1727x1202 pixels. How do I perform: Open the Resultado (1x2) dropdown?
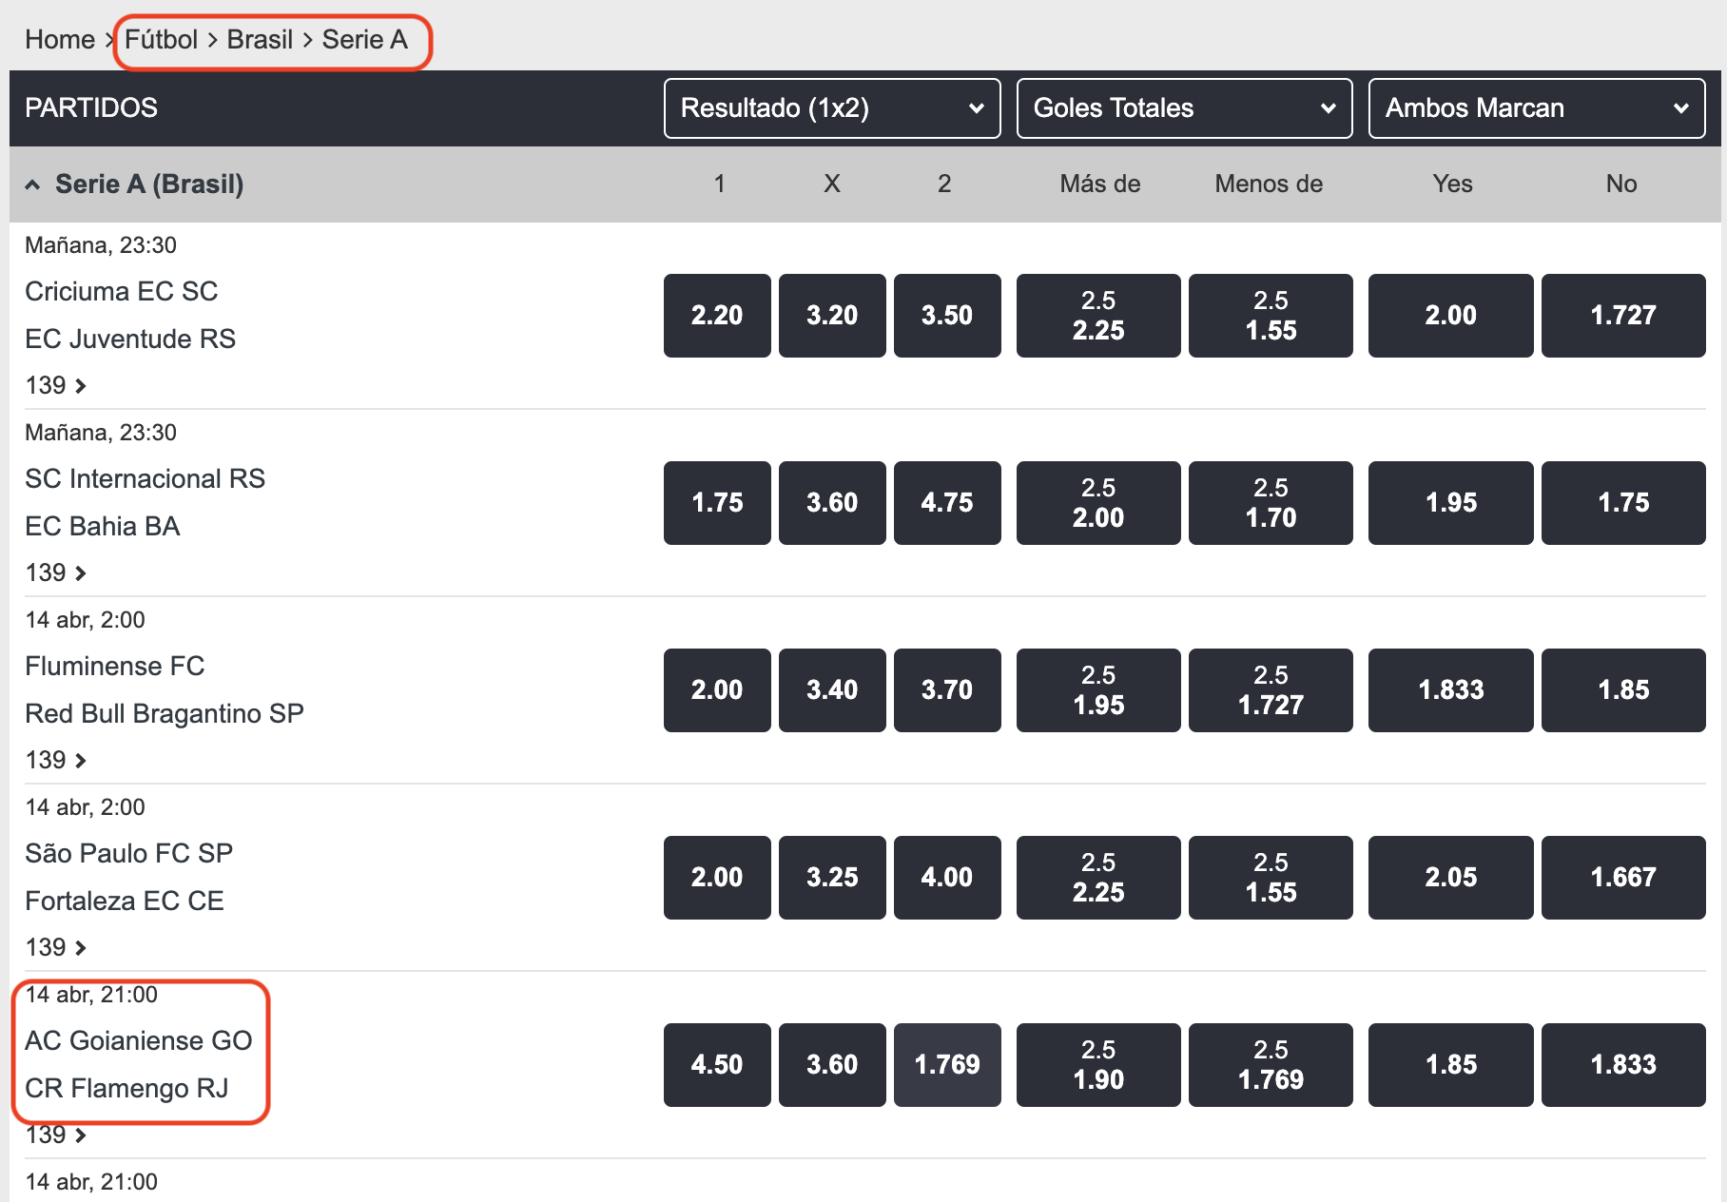(832, 108)
